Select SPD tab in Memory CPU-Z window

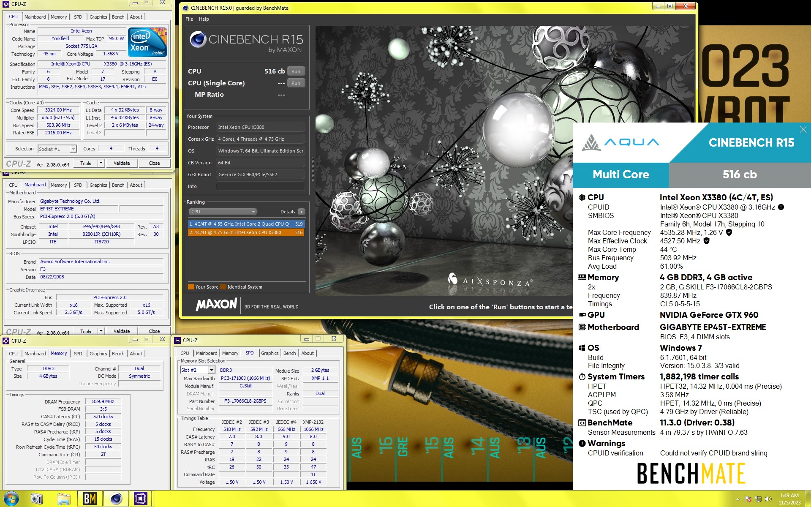point(78,354)
